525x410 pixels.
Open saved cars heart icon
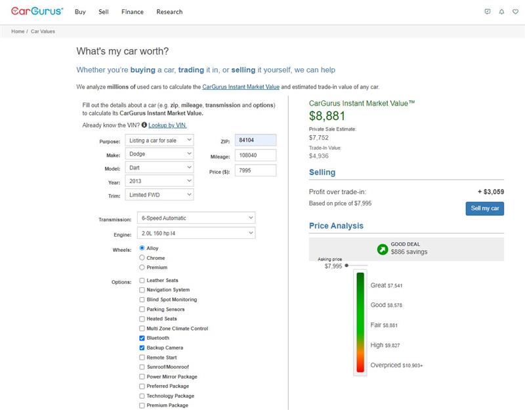click(515, 12)
